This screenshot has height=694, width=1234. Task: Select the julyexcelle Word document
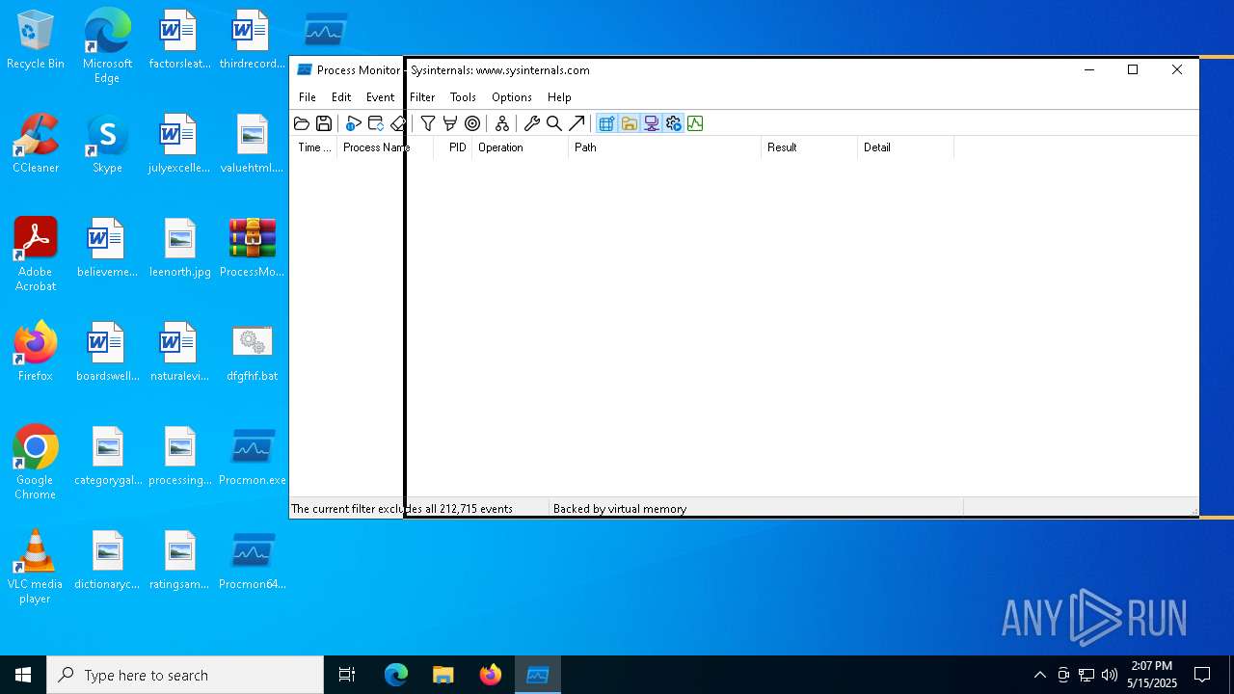point(180,145)
